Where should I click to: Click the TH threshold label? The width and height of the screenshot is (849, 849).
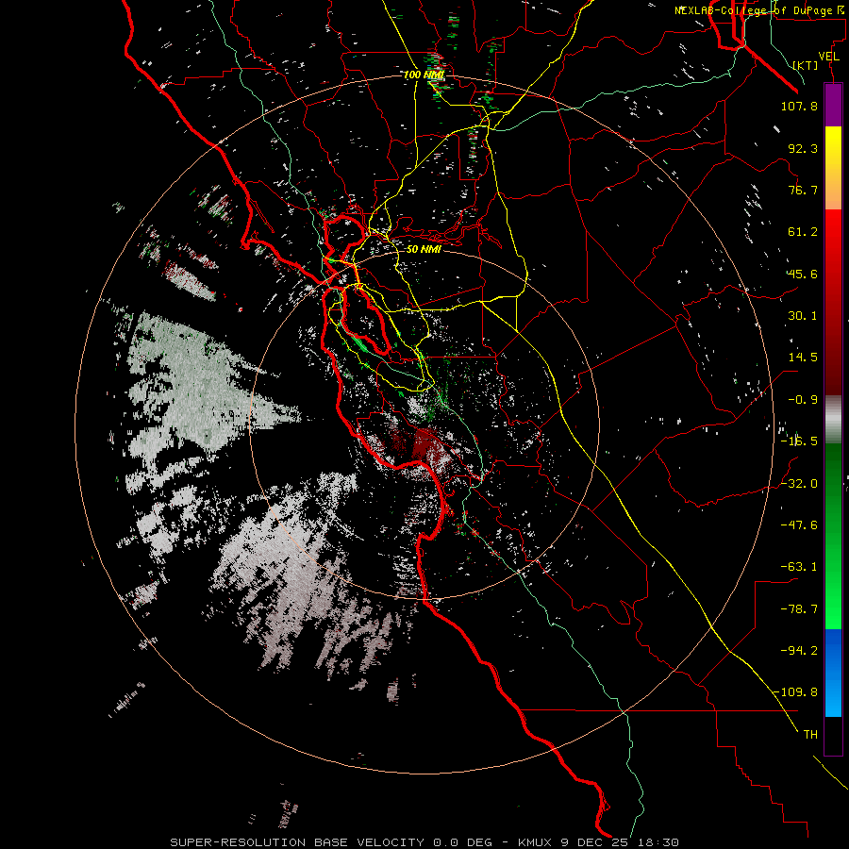(x=810, y=735)
